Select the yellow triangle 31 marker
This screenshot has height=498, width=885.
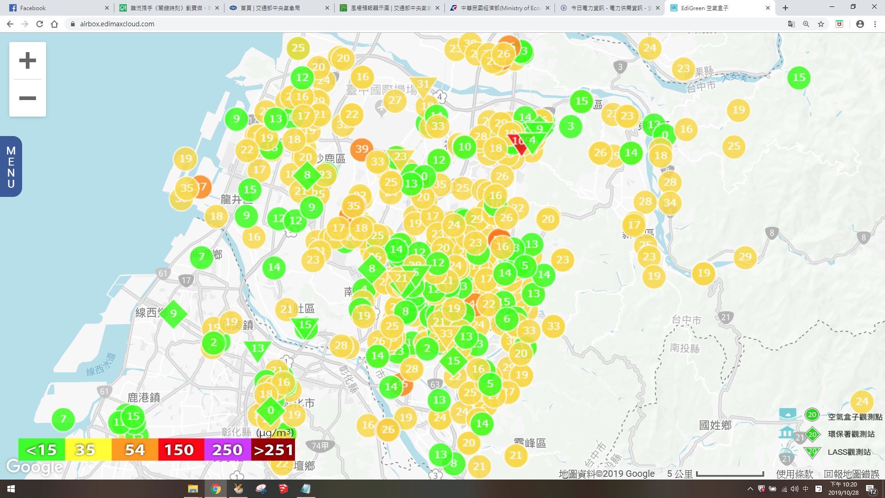[x=423, y=86]
